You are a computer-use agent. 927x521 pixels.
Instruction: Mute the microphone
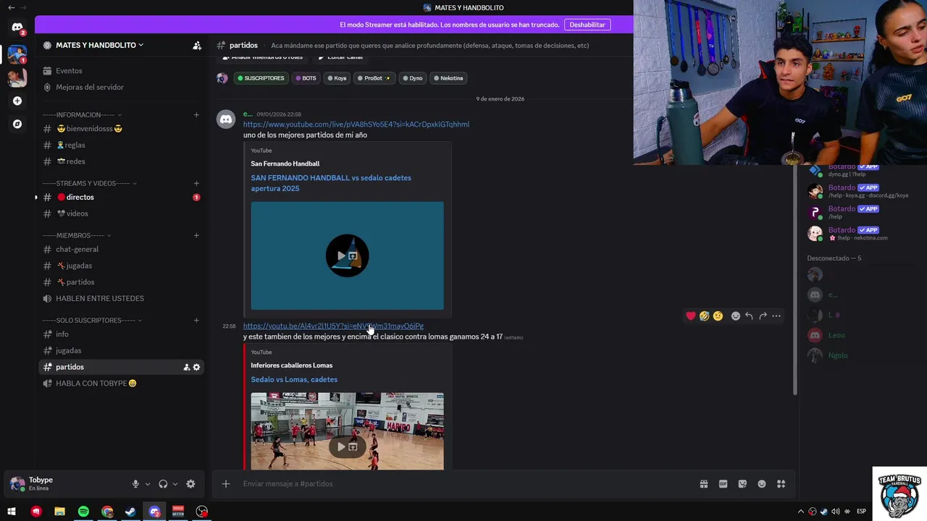[135, 484]
